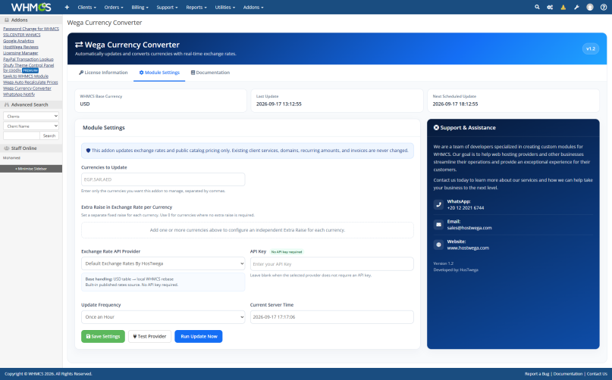
Task: Open the Client Name field dropdown
Action: (x=31, y=126)
